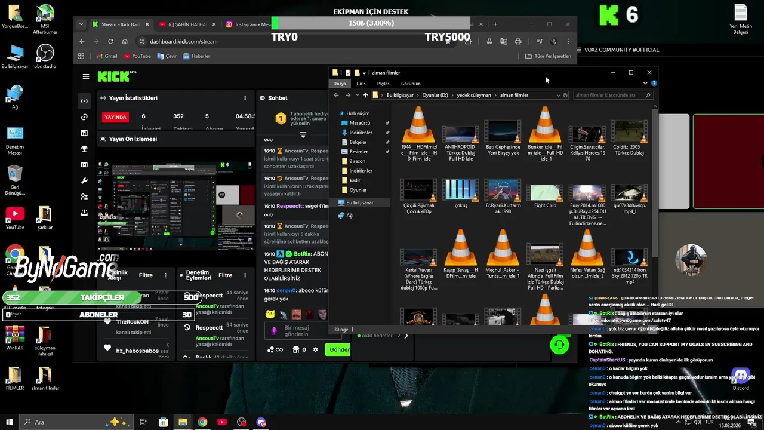Open the Kick dashboard hamburger menu
The width and height of the screenshot is (764, 430).
tap(86, 76)
